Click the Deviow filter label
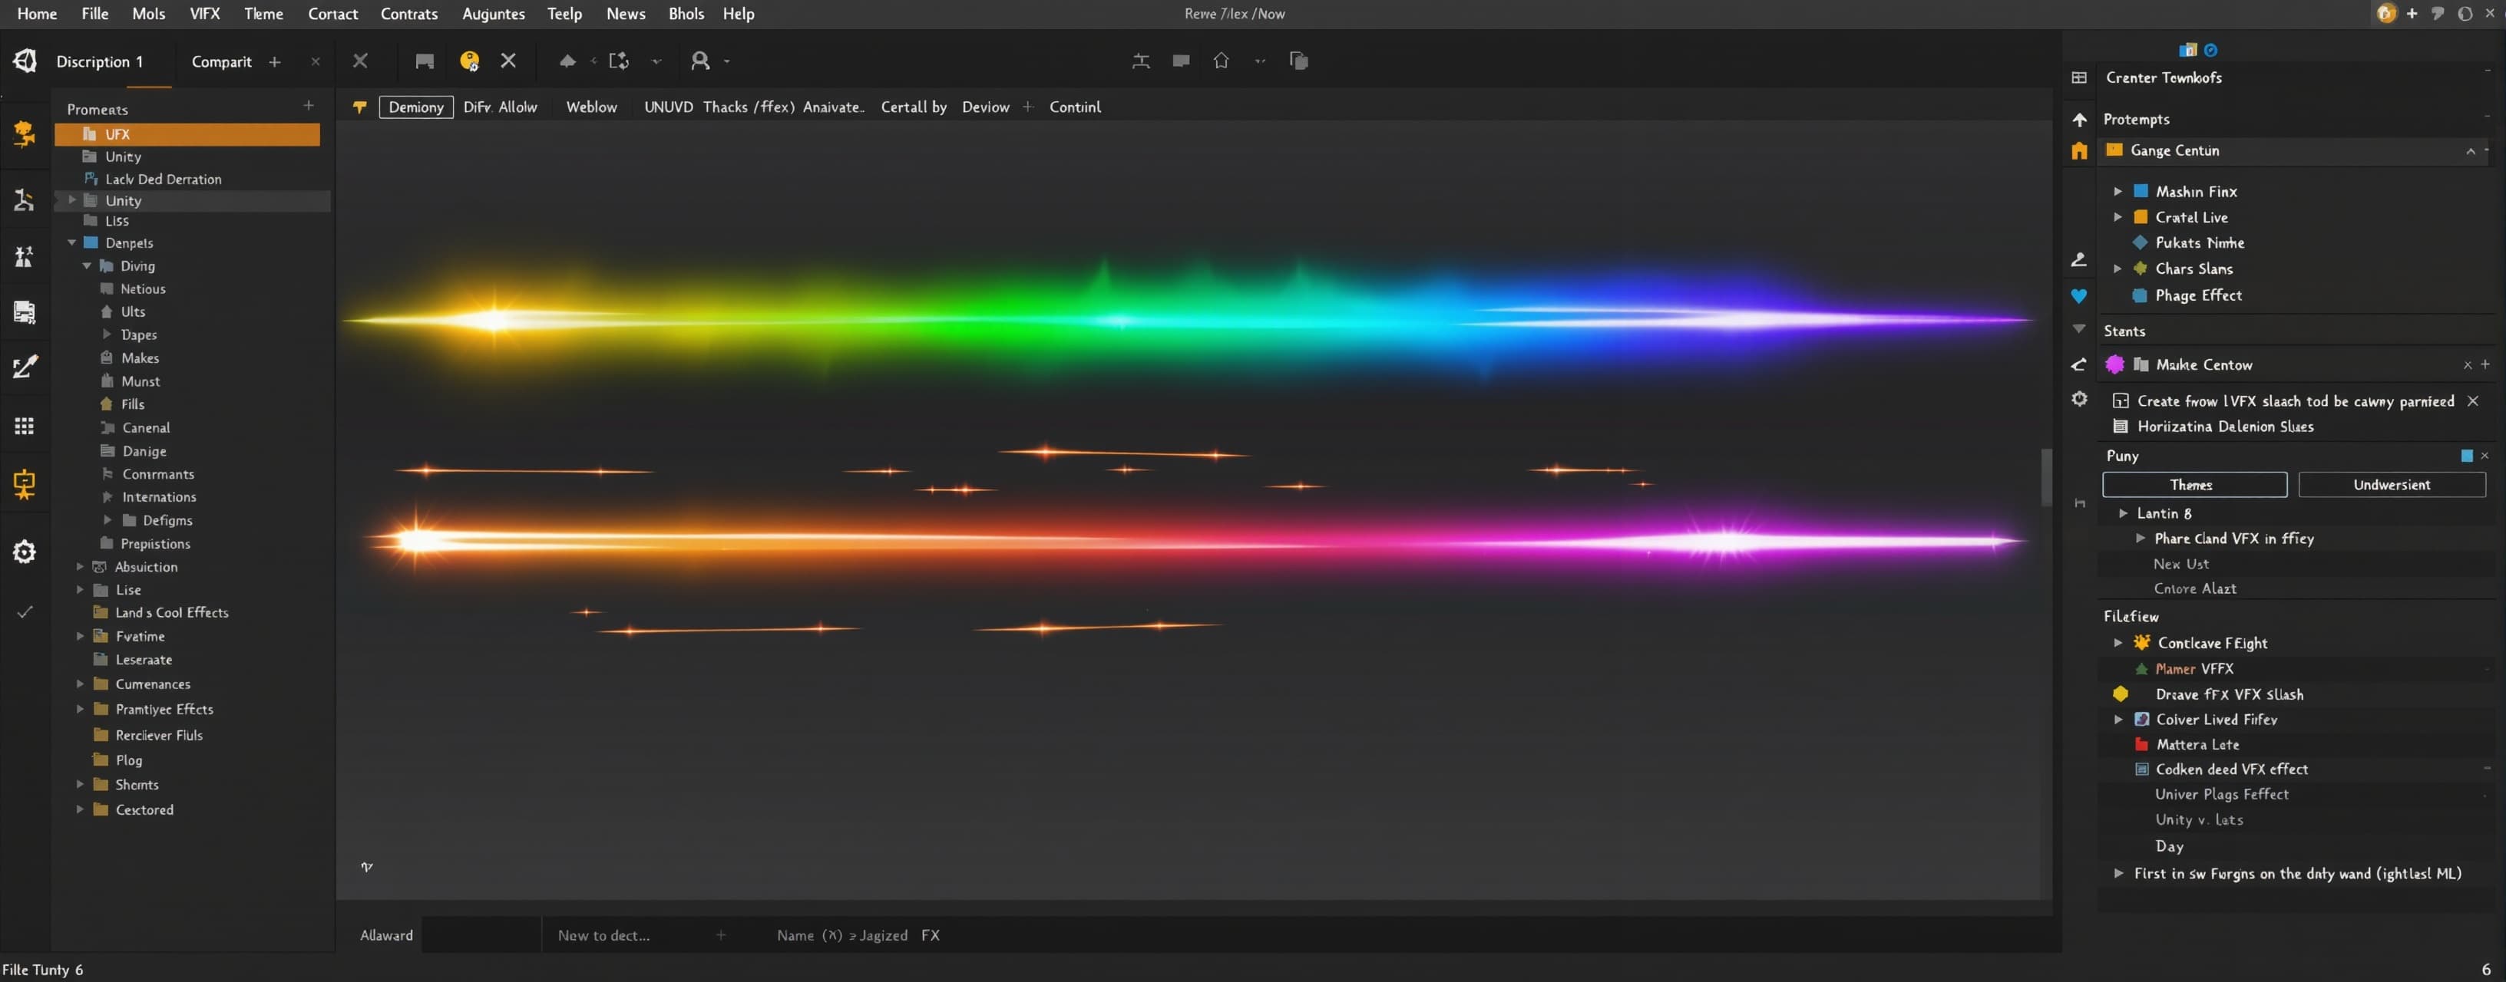 click(986, 107)
